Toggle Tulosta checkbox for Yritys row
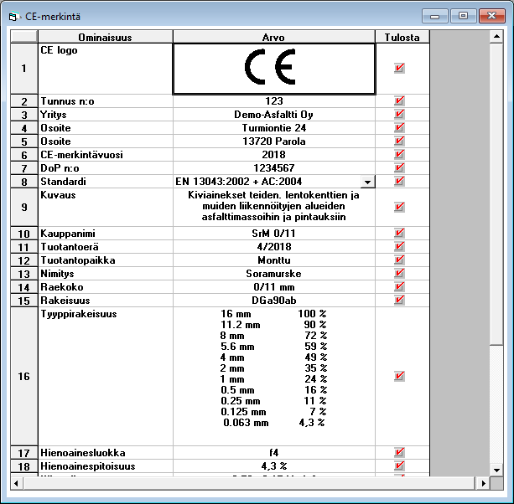Viewport: 514px width, 504px height. click(399, 115)
